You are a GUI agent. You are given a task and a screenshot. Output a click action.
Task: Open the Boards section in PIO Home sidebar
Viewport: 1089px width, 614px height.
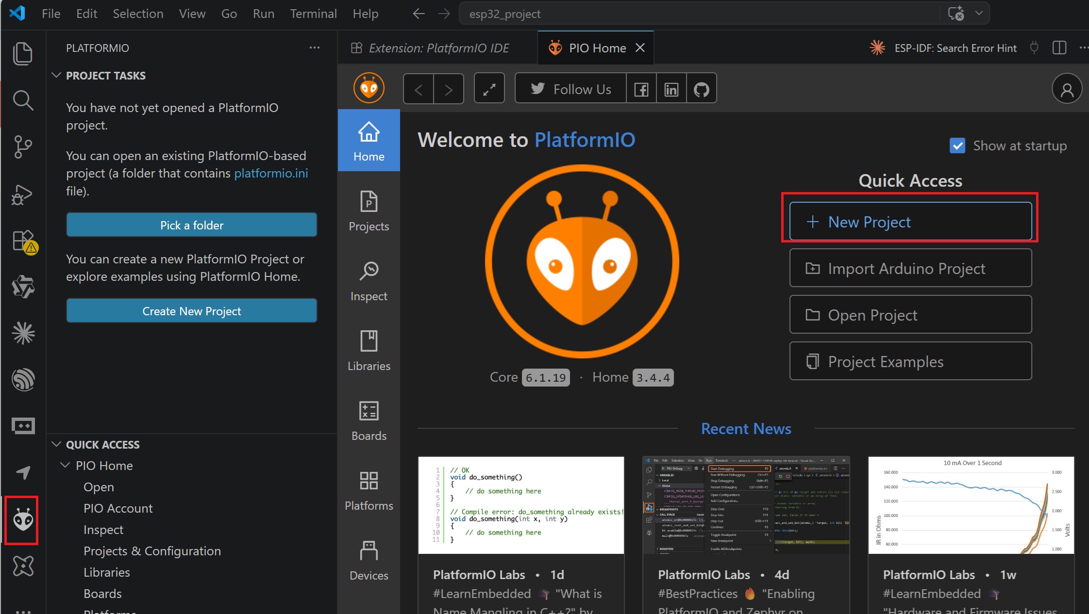pos(369,421)
